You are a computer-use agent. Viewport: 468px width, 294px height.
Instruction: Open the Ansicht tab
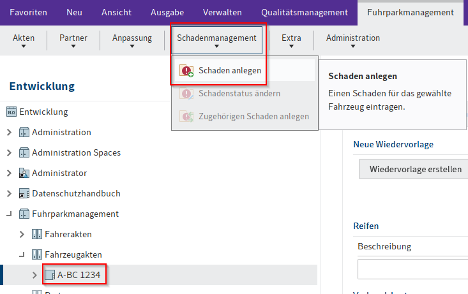[x=116, y=13]
